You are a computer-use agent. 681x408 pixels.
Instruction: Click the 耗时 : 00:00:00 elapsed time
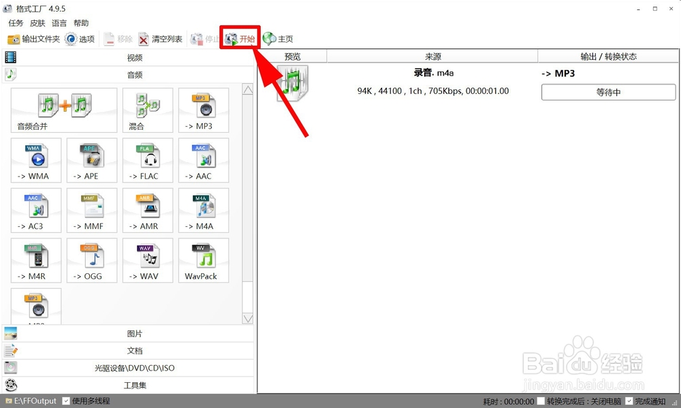509,401
